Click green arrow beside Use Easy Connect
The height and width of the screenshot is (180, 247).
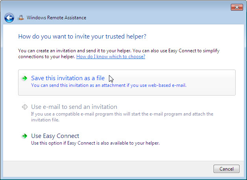point(24,136)
